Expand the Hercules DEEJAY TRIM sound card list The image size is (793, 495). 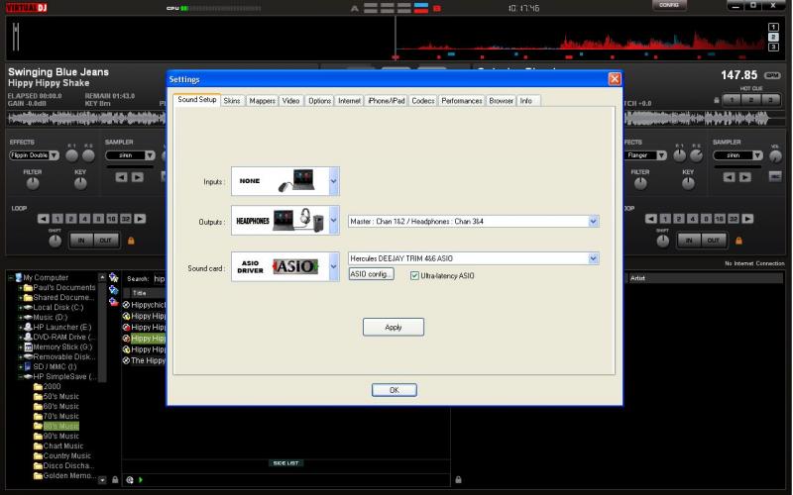tap(593, 258)
